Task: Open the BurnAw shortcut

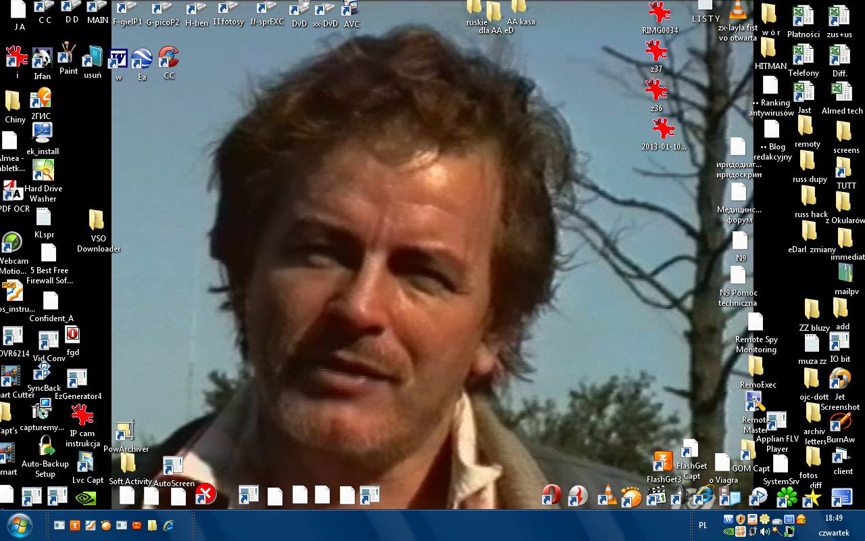Action: 840,422
